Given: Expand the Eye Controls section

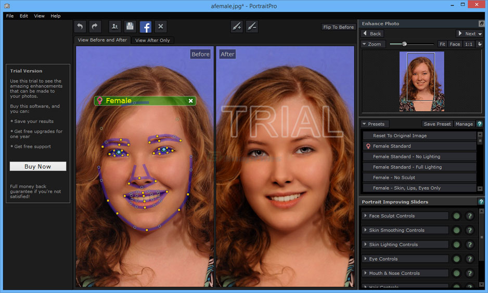Looking at the screenshot, I should point(365,258).
